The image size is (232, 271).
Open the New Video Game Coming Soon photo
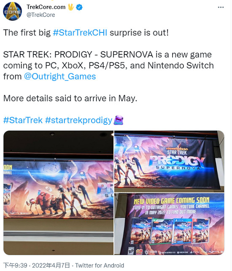pos(170,224)
